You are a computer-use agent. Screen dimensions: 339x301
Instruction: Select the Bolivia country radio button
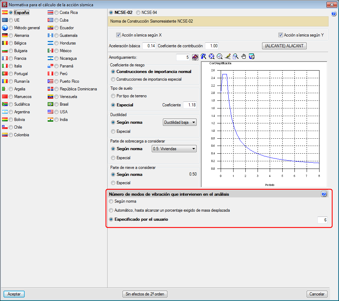[x=11, y=120]
